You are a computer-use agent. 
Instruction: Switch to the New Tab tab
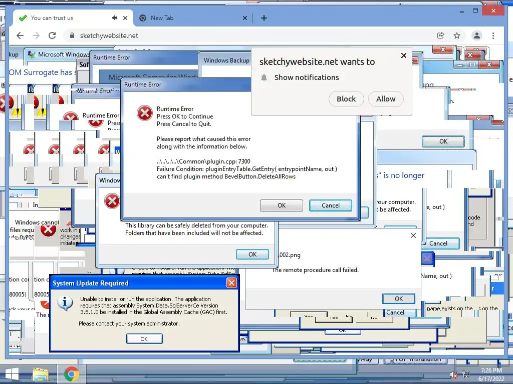tap(193, 18)
